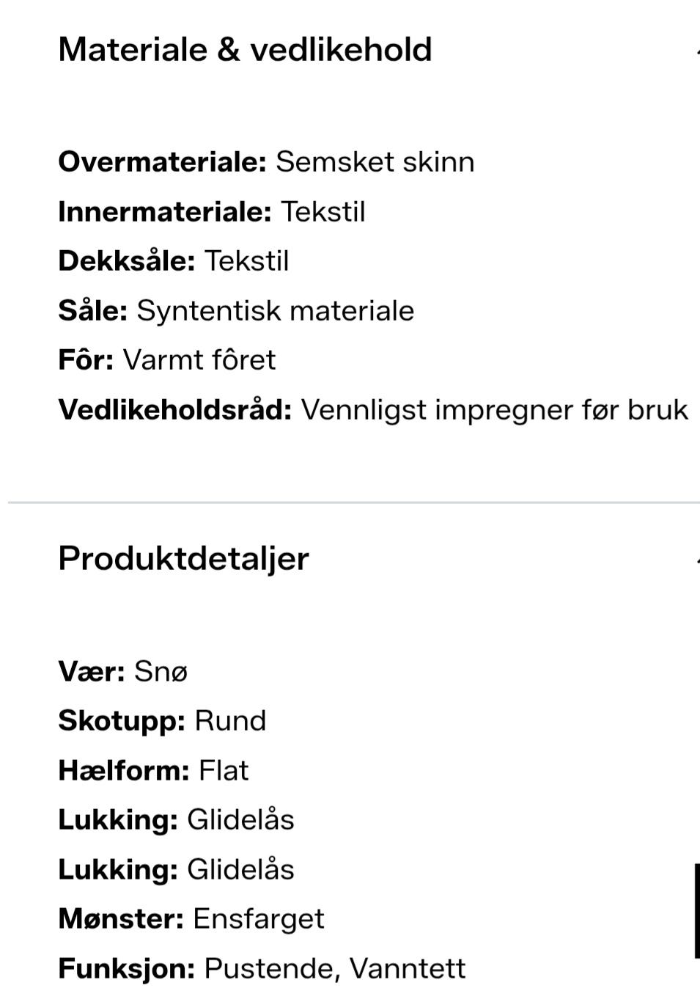Tap the Vennligst impregner før bruk text

495,410
